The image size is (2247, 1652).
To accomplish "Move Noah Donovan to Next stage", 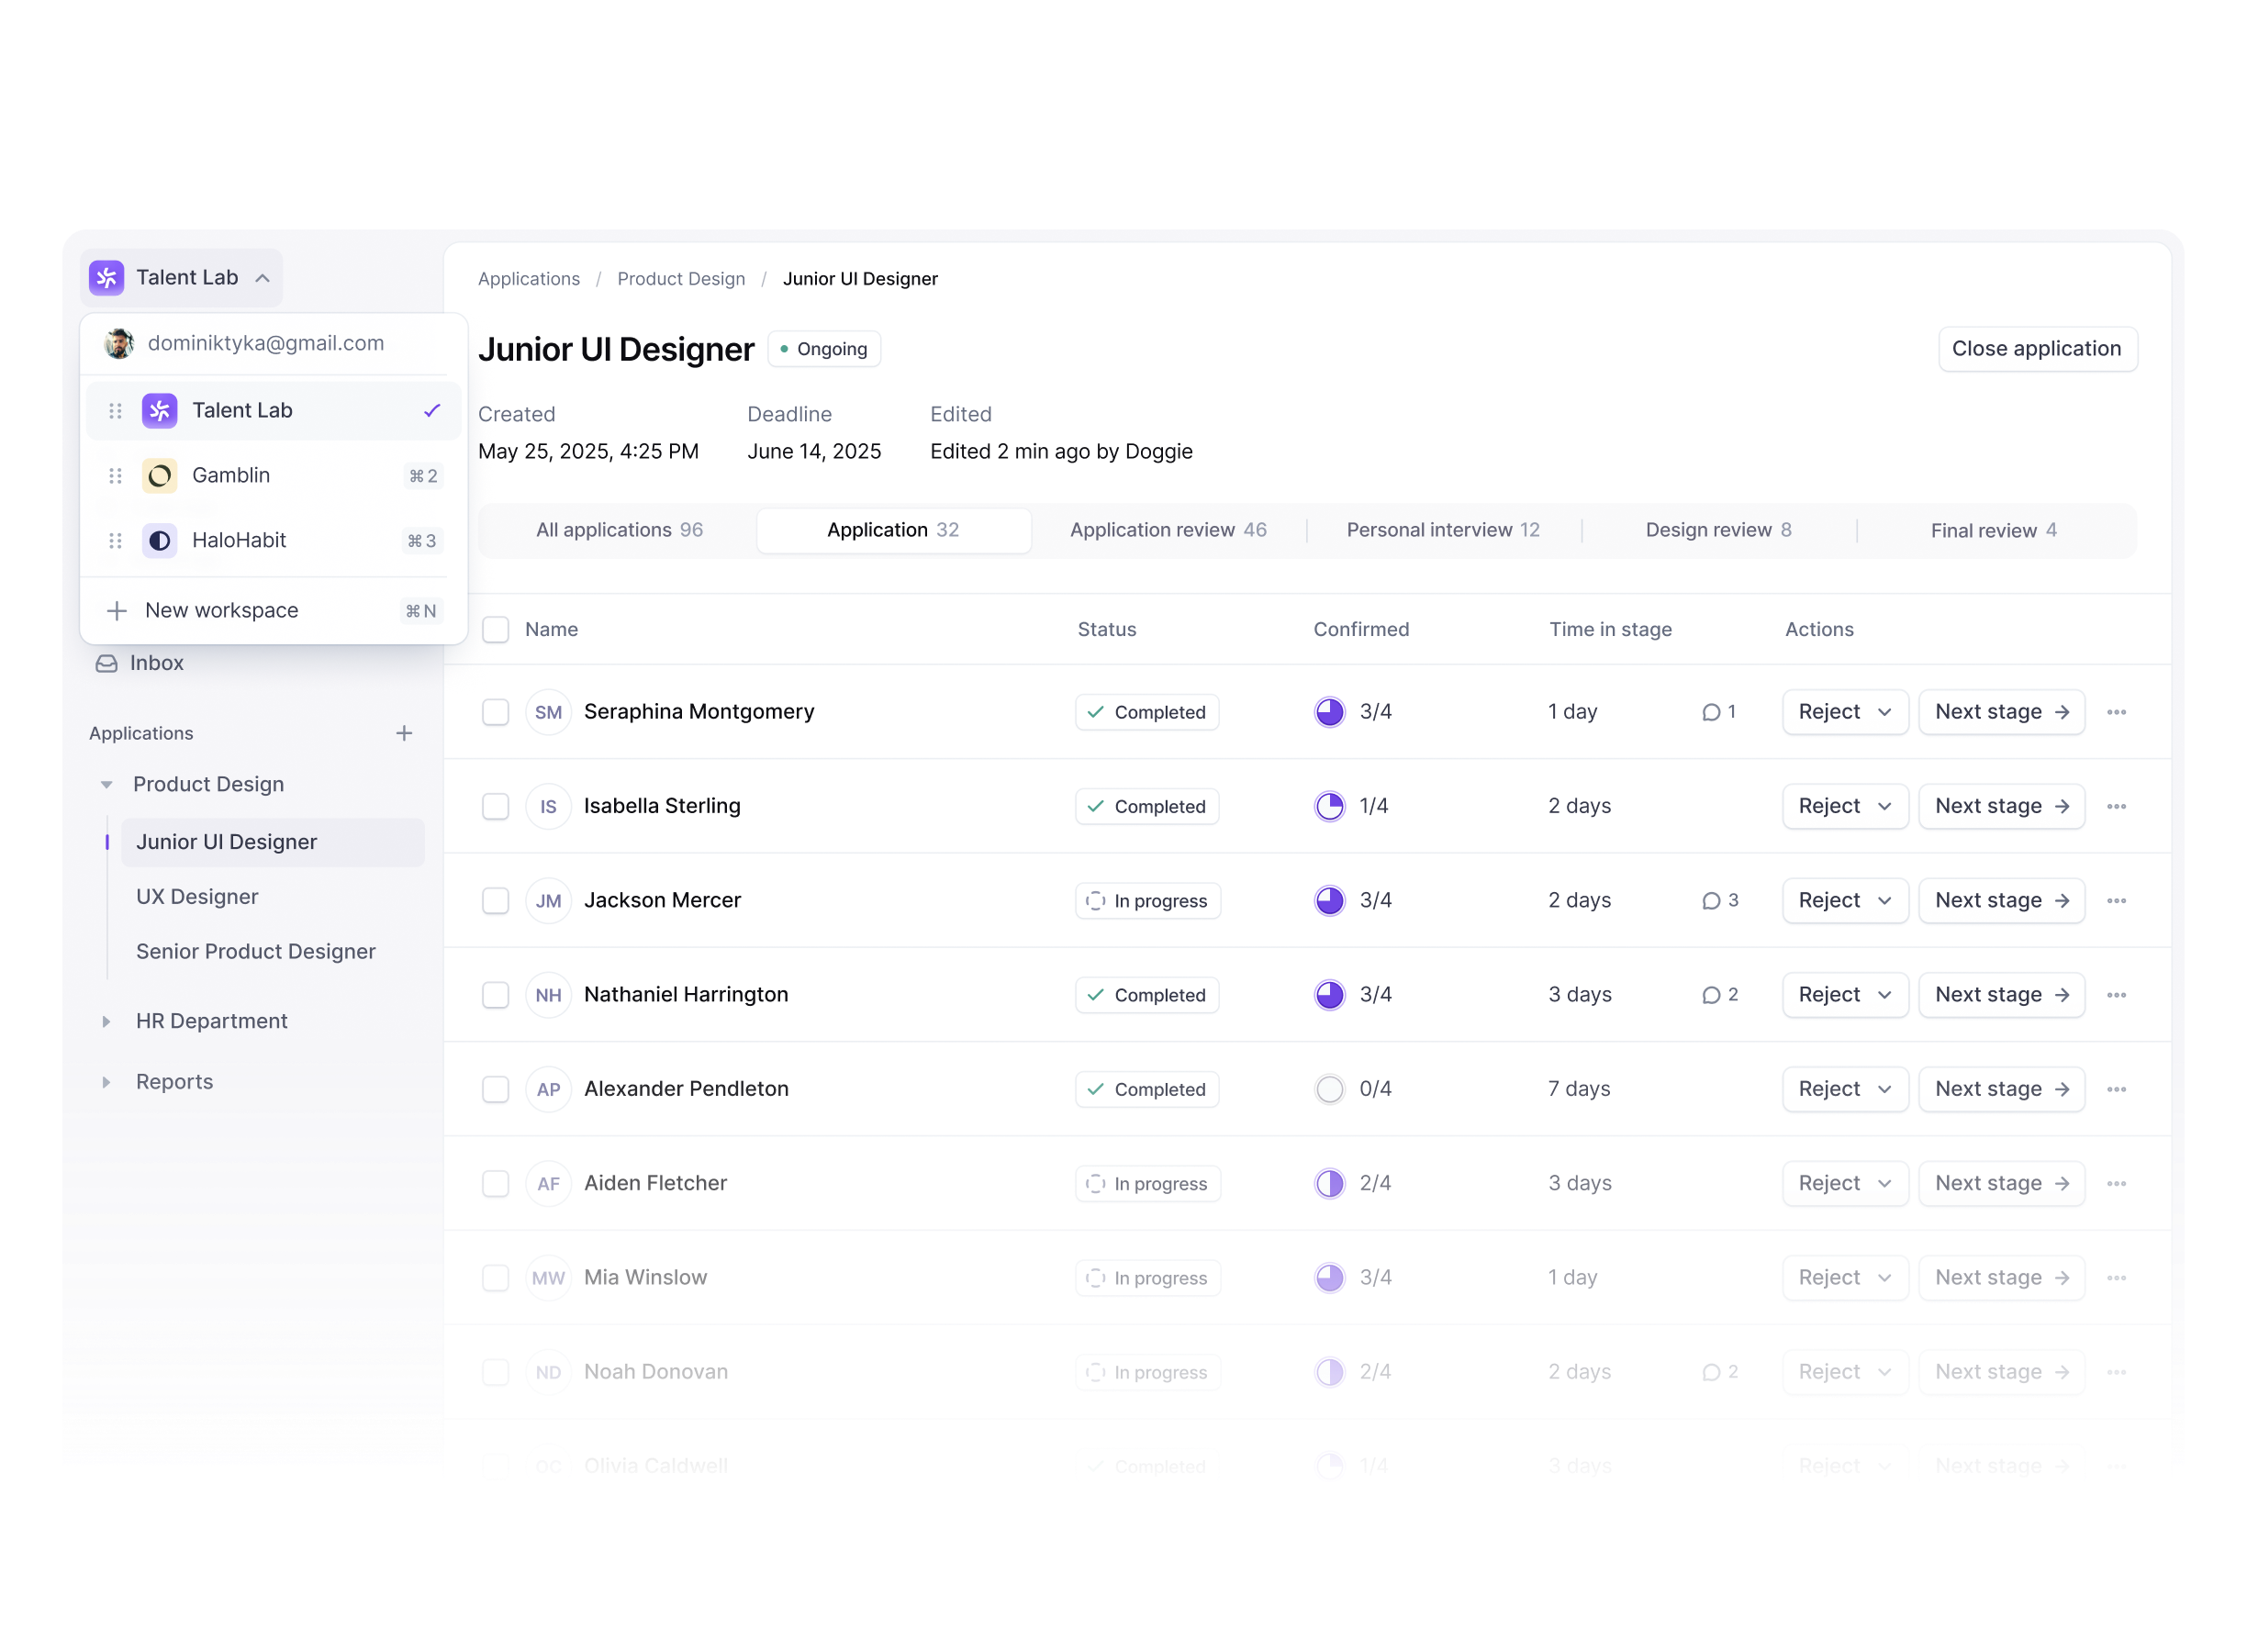I will (x=2001, y=1371).
